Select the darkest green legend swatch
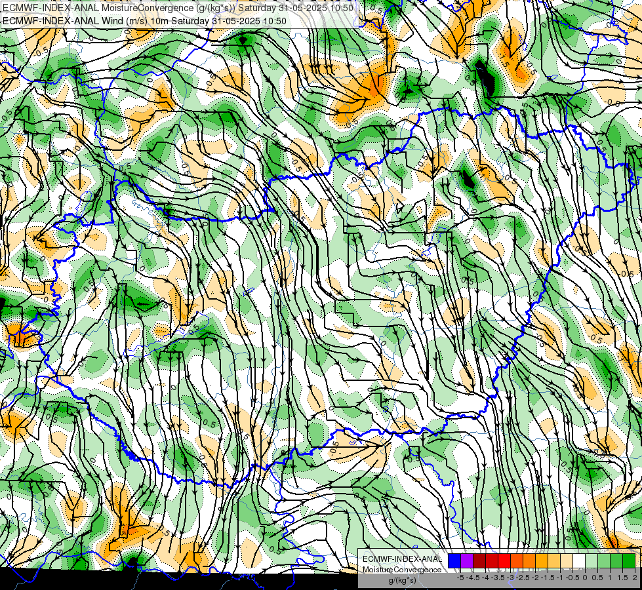 click(x=629, y=561)
